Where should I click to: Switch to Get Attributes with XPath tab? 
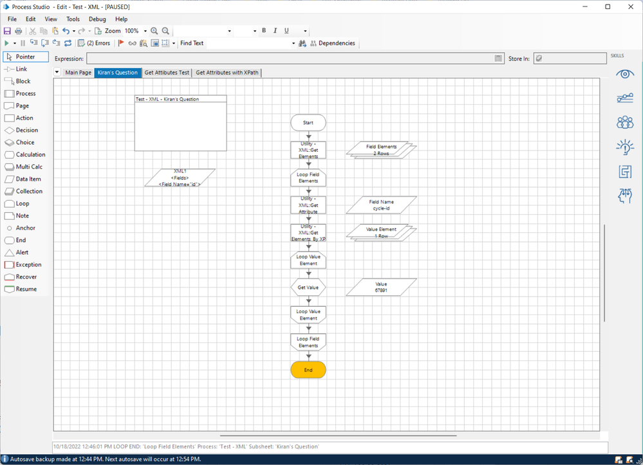(227, 73)
